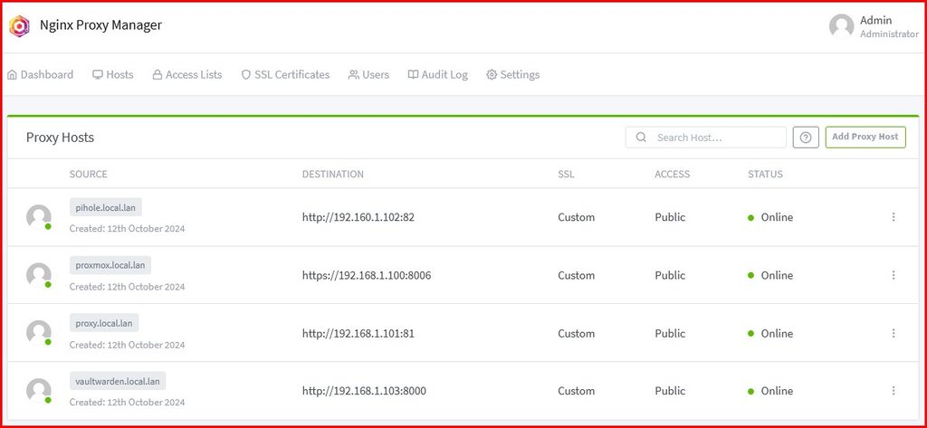This screenshot has width=927, height=428.
Task: Open the SSL Certificates tab
Action: pyautogui.click(x=285, y=74)
